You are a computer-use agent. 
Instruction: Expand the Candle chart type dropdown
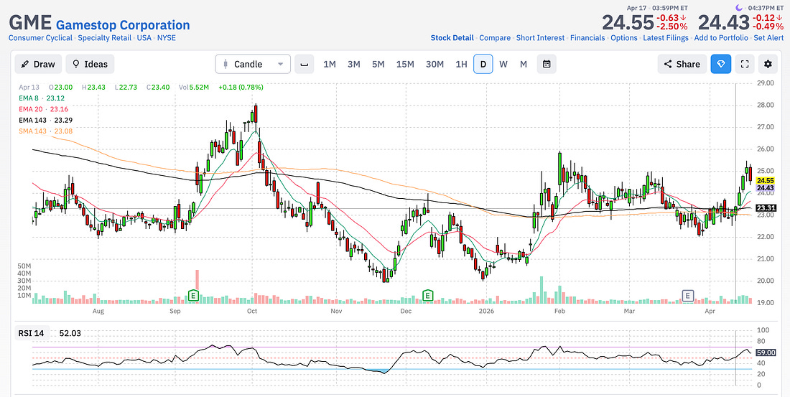click(x=253, y=64)
